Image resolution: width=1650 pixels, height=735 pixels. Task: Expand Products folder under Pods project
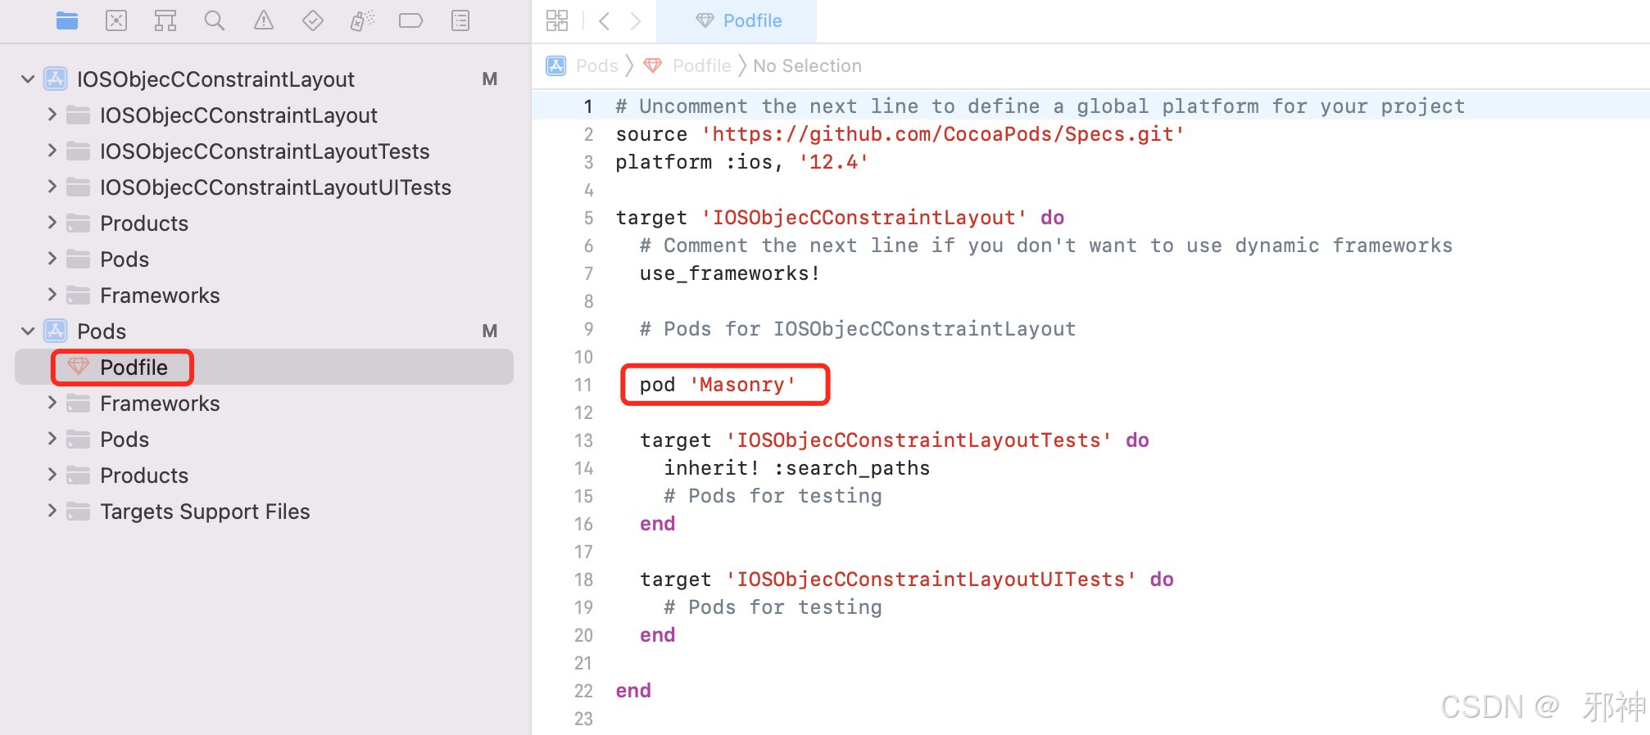coord(52,475)
